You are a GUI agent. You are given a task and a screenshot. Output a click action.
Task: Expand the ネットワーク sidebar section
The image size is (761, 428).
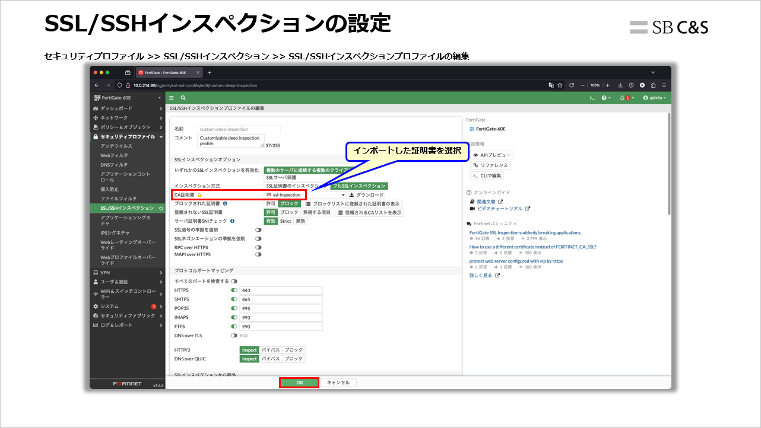click(x=127, y=118)
